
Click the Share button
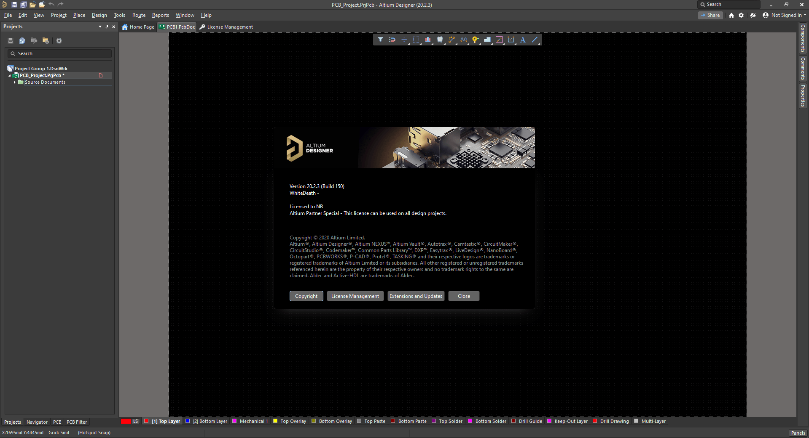(711, 15)
